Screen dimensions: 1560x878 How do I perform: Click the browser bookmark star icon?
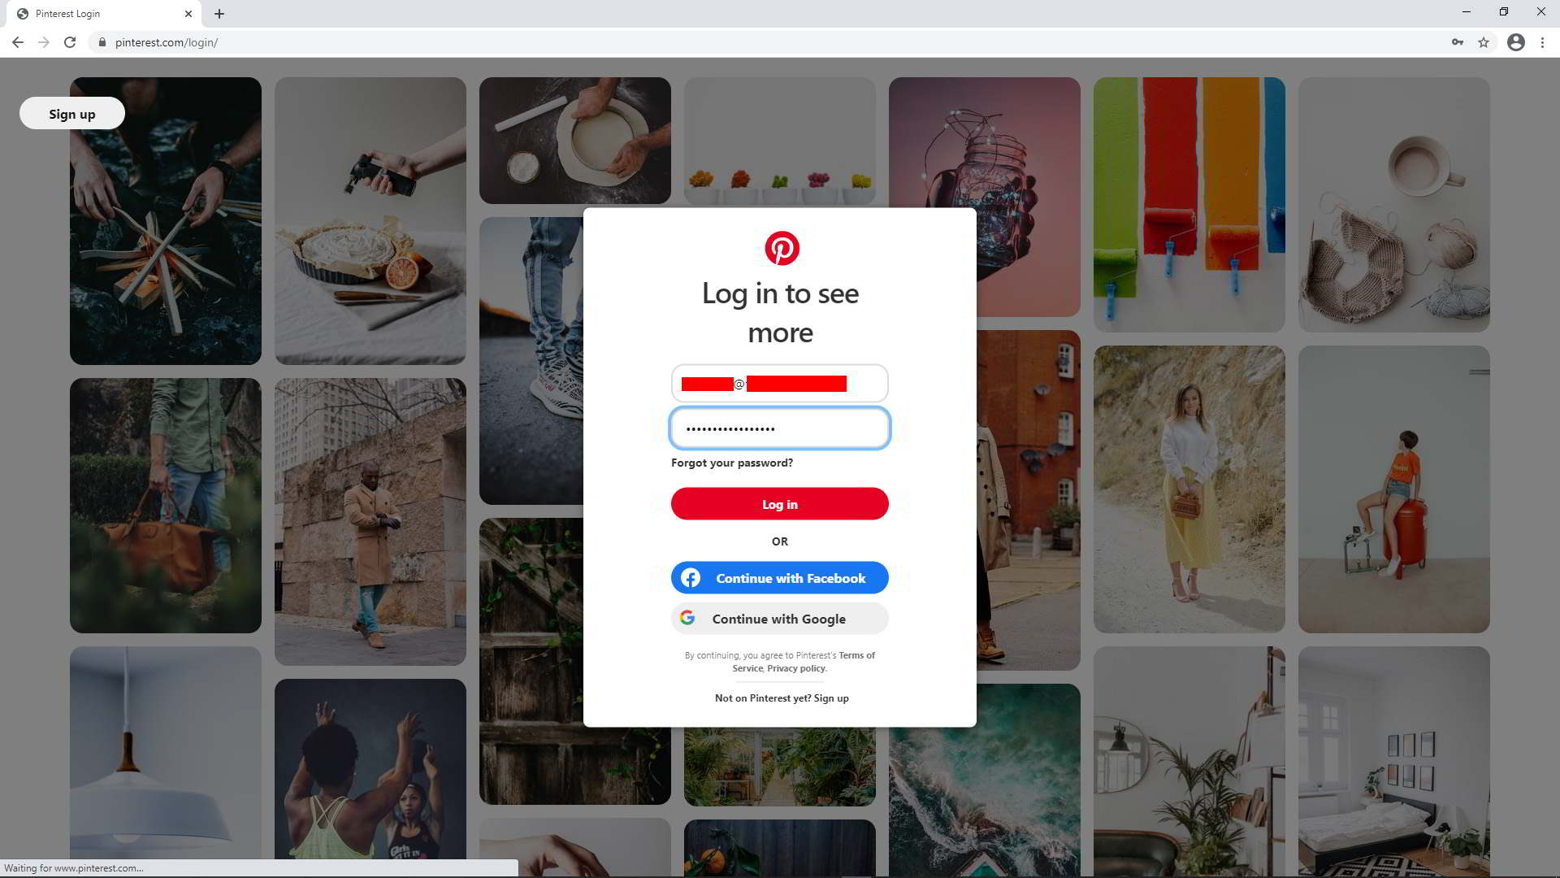pos(1484,43)
